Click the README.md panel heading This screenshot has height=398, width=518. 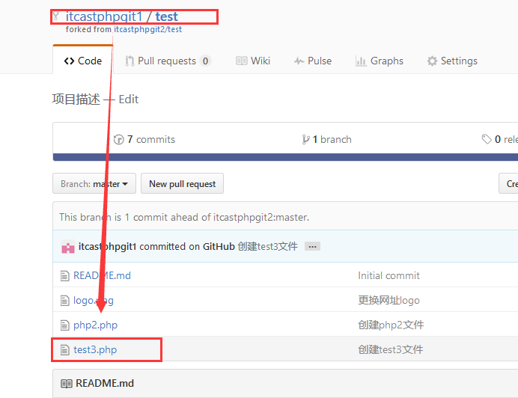[105, 384]
